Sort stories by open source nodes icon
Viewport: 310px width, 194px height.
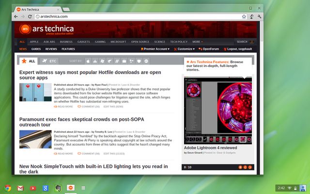click(x=132, y=61)
